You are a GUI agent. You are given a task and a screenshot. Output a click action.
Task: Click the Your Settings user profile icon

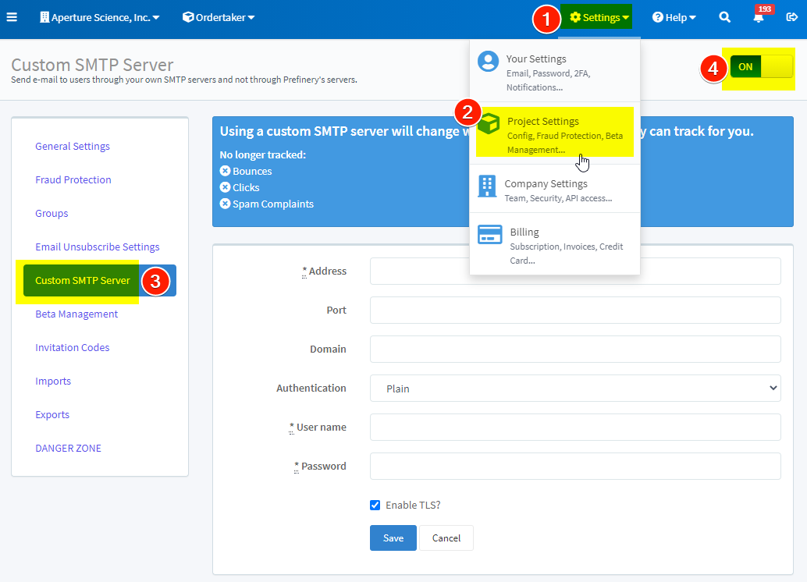pos(488,62)
